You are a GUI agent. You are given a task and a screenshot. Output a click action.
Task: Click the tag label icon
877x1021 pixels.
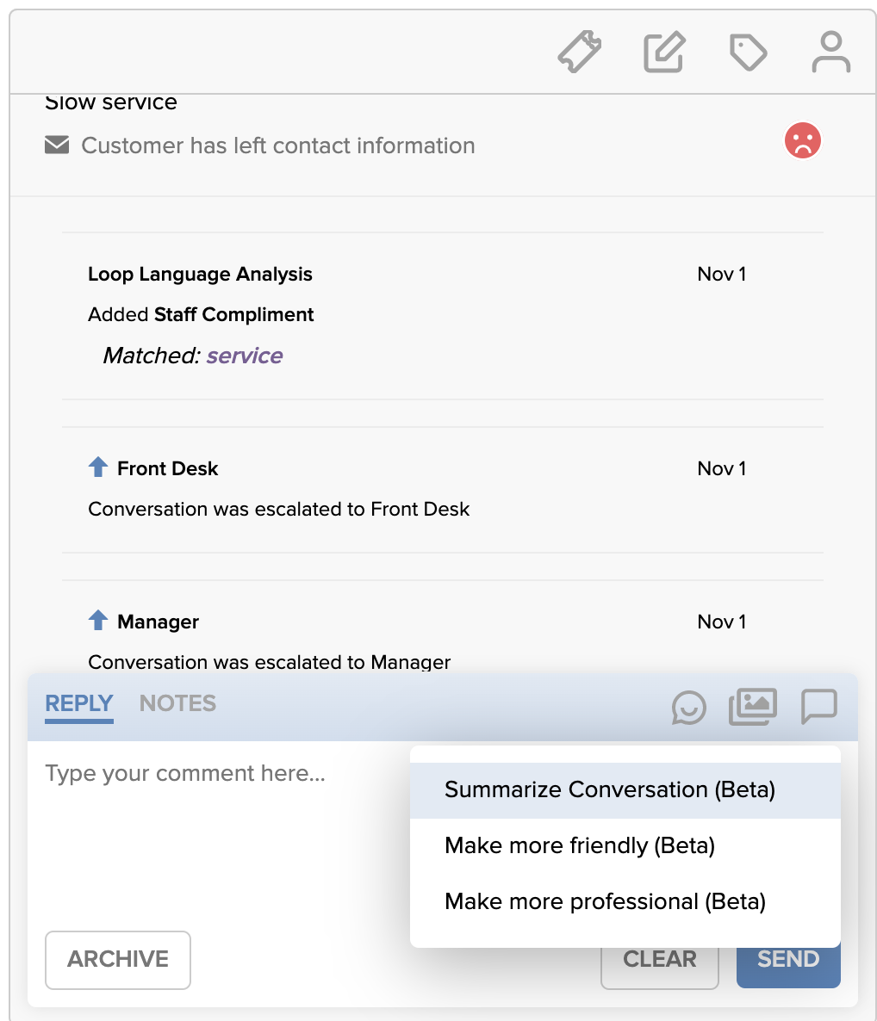point(748,53)
